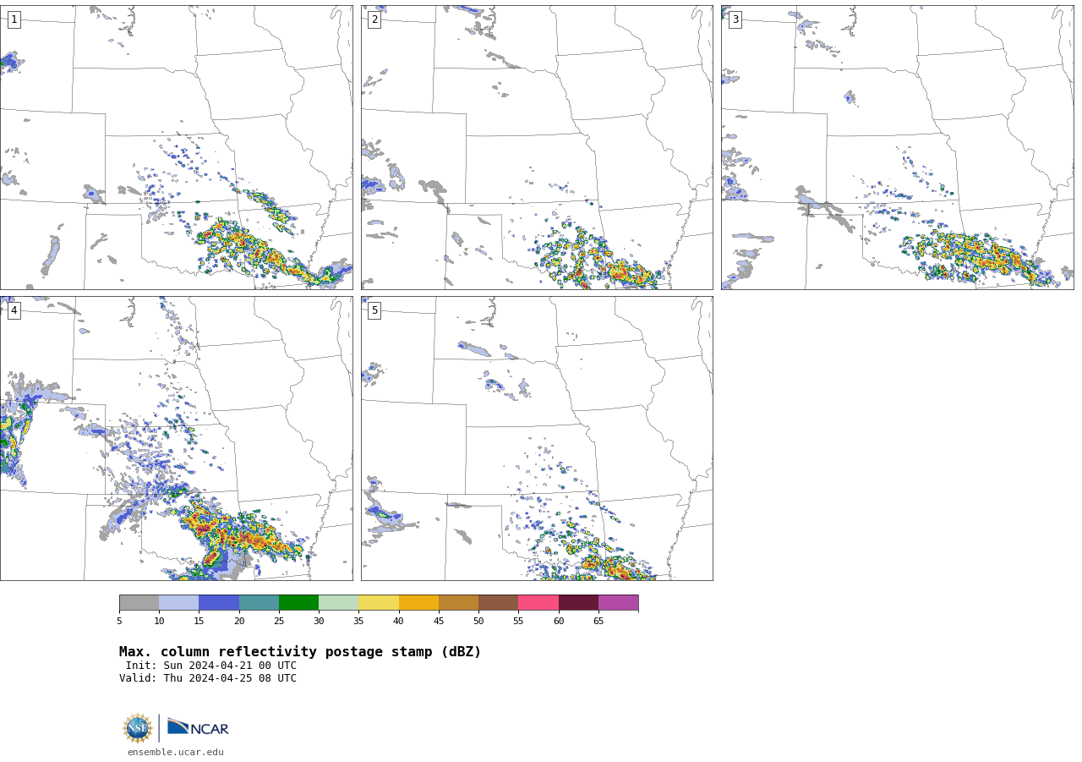Click the panel number 3 label
This screenshot has width=1082, height=762.
[735, 19]
